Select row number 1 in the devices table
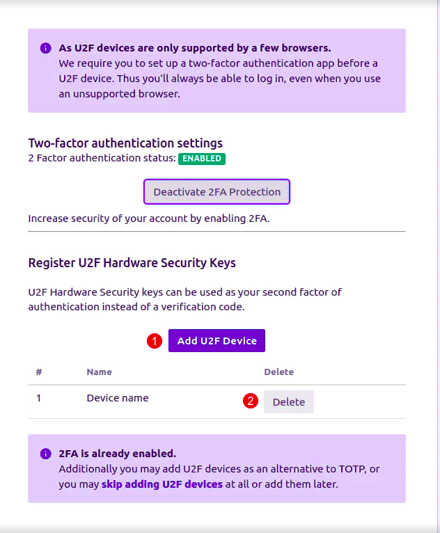Viewport: 440px width, 533px height. 39,399
